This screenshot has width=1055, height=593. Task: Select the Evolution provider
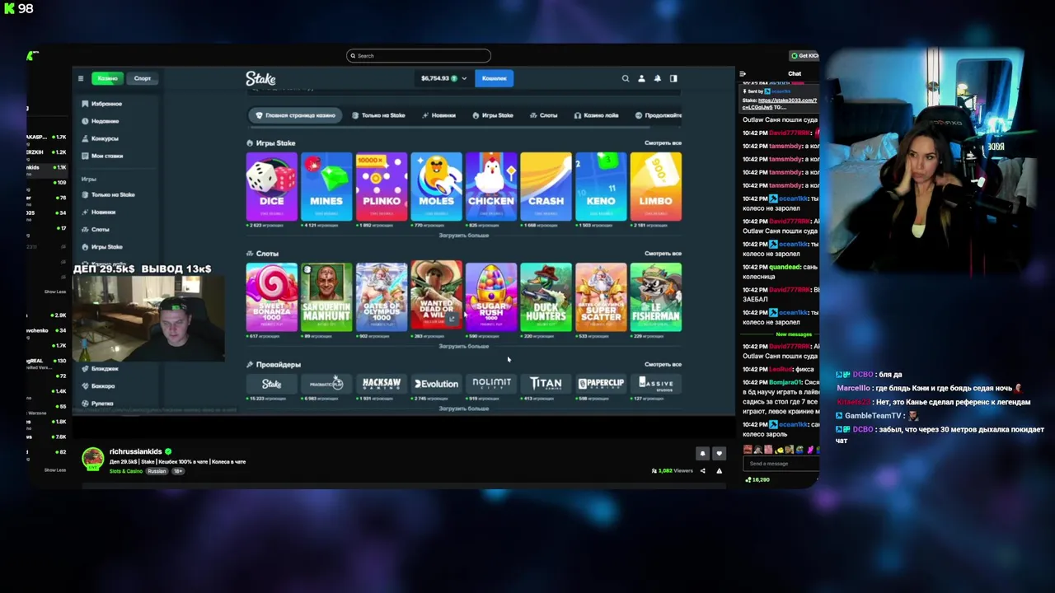pyautogui.click(x=436, y=384)
